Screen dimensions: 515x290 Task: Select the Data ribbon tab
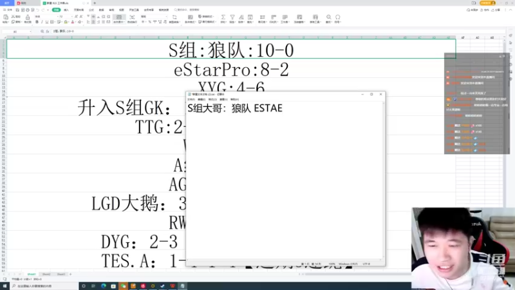(102, 10)
